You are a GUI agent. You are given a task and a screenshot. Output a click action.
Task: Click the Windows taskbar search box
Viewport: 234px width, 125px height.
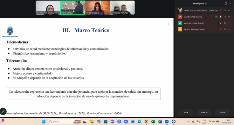click(65, 122)
